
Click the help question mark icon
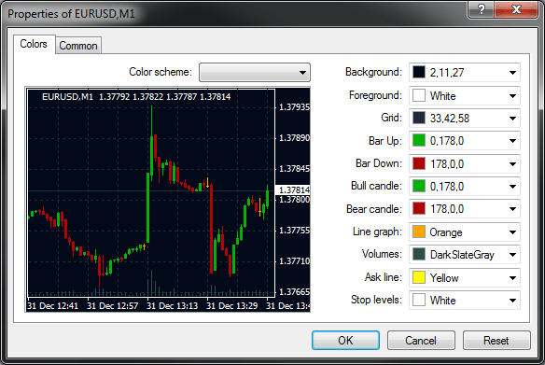click(x=481, y=9)
